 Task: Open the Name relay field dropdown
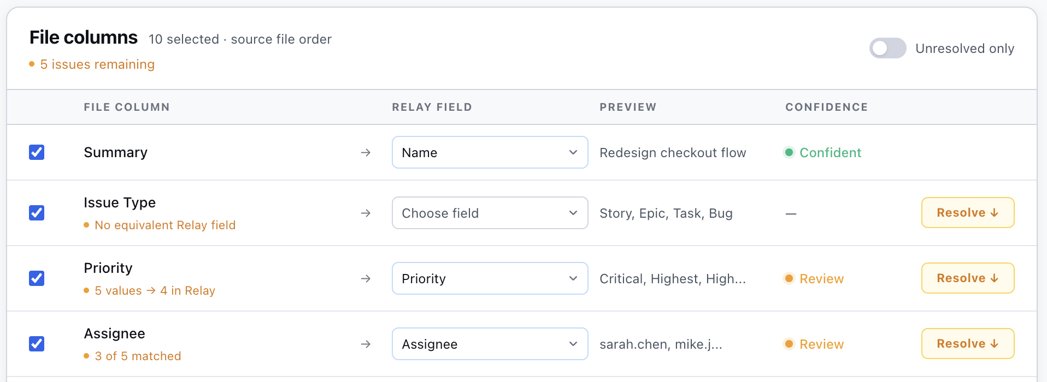489,152
